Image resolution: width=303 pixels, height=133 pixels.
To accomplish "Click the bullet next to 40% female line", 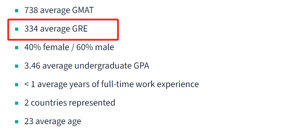I will click(x=17, y=47).
